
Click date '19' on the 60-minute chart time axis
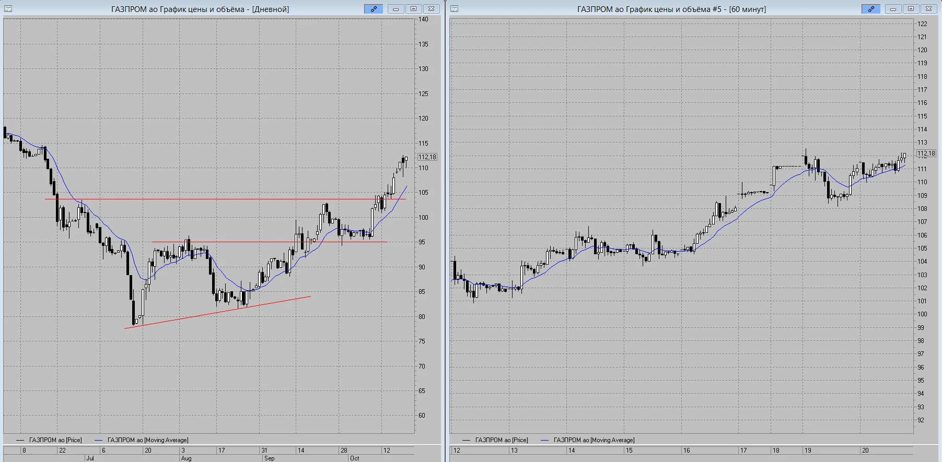pyautogui.click(x=808, y=451)
